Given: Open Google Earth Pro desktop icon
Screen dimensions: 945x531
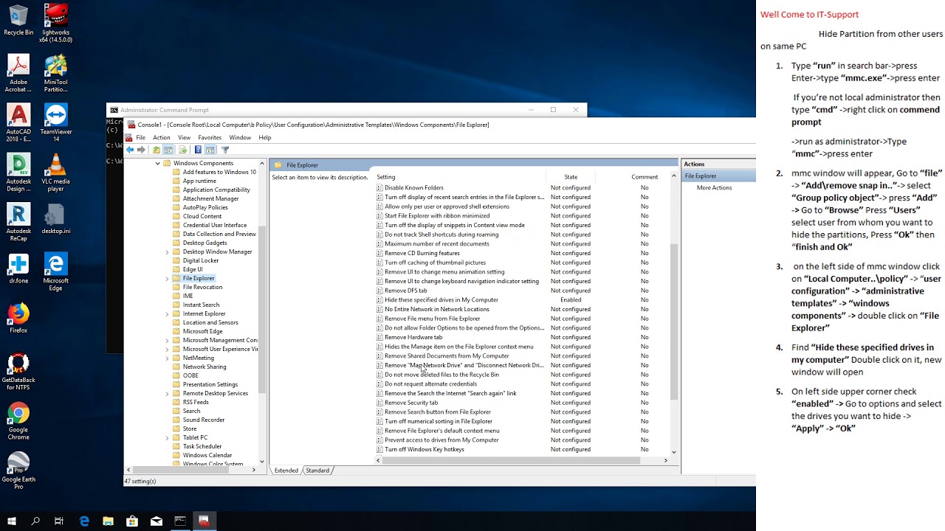Looking at the screenshot, I should tap(18, 471).
